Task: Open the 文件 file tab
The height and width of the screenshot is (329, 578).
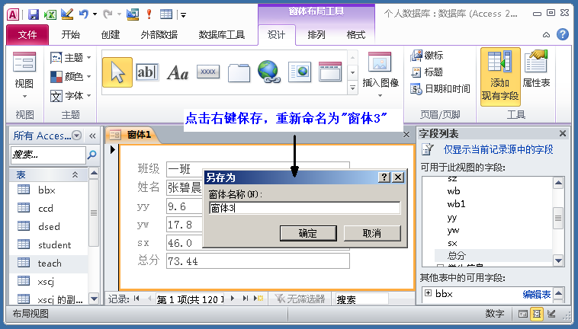Action: pos(27,35)
